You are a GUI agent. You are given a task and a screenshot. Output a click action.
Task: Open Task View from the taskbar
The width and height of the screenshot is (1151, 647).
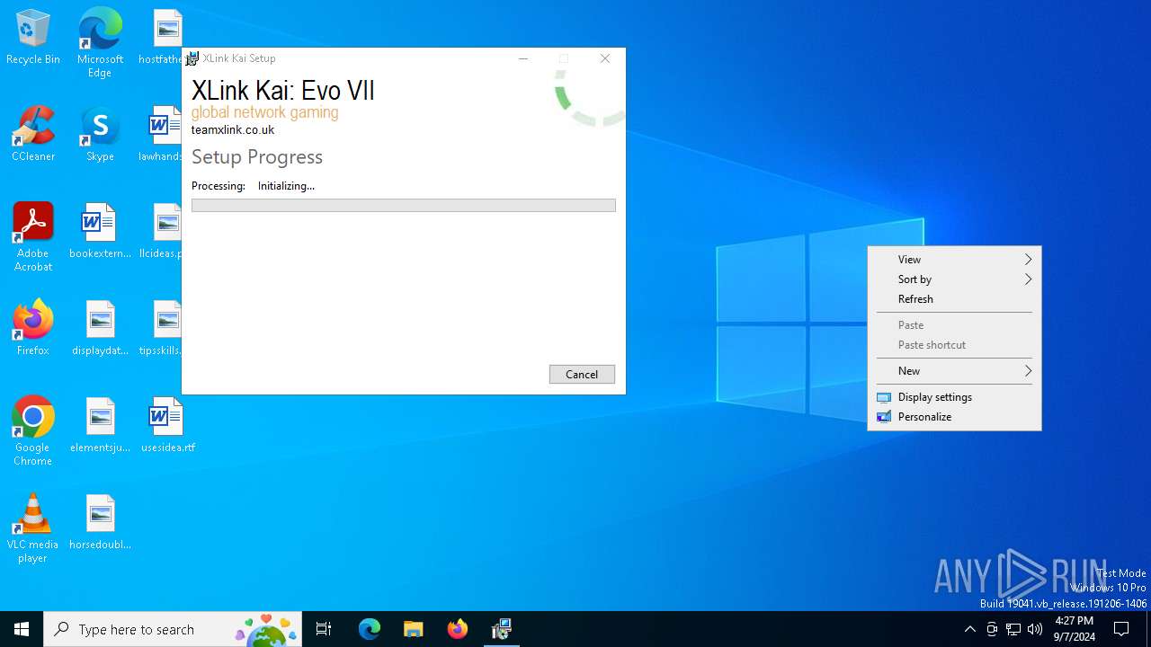pyautogui.click(x=324, y=629)
